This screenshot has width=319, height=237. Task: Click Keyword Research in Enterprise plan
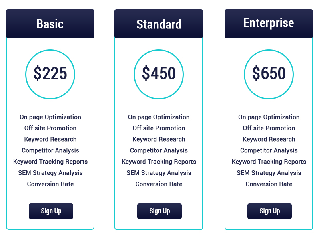(269, 139)
